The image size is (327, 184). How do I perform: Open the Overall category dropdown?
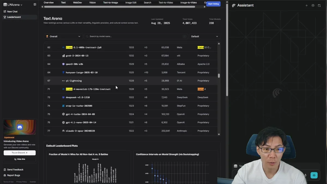point(63,36)
